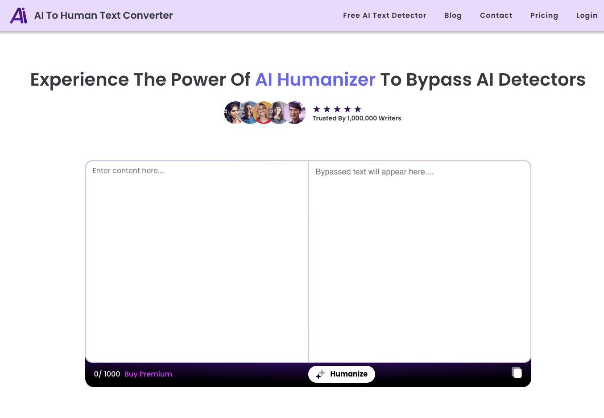Click the first writer avatar thumbnail
Image resolution: width=604 pixels, height=418 pixels.
pos(234,112)
